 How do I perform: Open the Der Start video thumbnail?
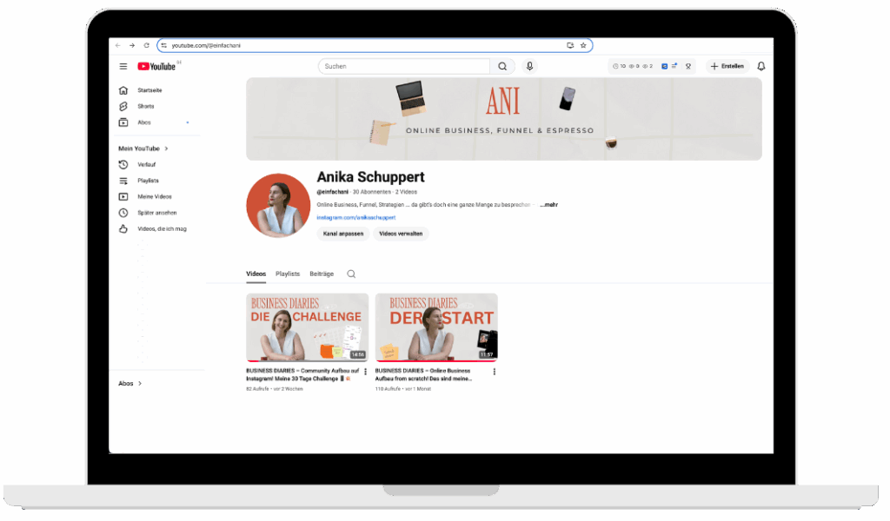(436, 327)
